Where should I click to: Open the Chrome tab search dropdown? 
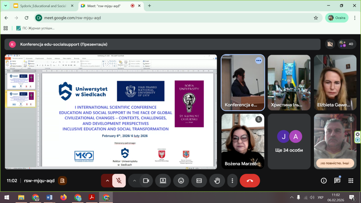coord(5,6)
